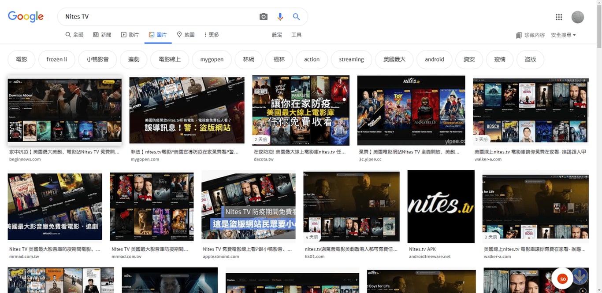Viewport: 602px width, 293px height.
Task: Open the 這是盜版網站 warning thumbnail
Action: (x=249, y=206)
